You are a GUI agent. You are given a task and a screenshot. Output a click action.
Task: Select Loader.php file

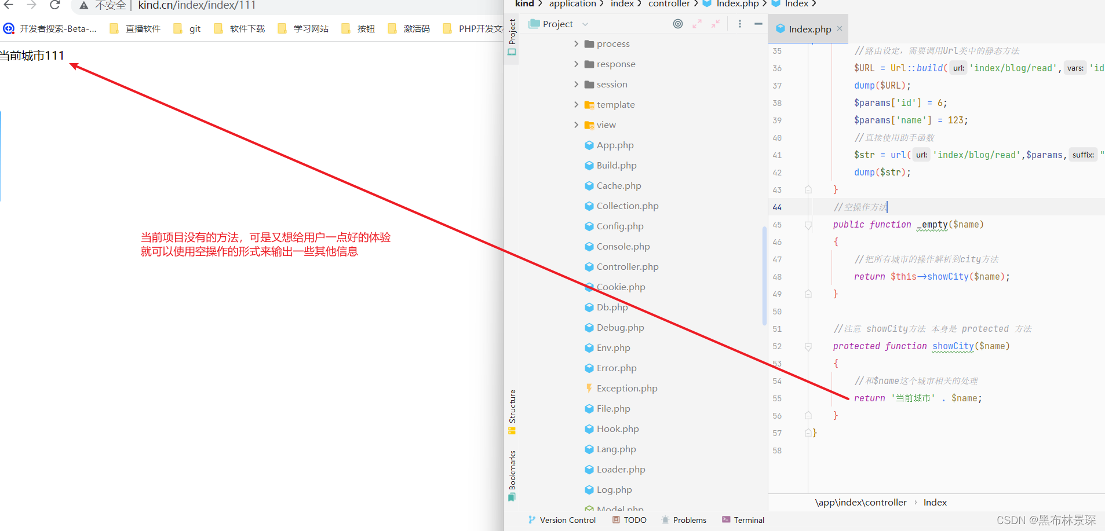pos(615,469)
